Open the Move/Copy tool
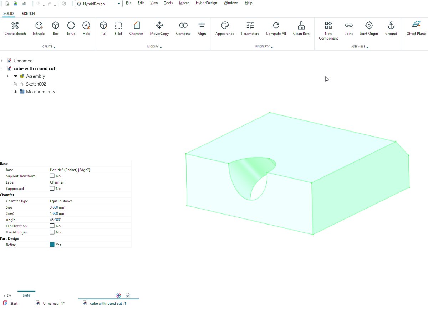428x319 pixels. click(159, 29)
